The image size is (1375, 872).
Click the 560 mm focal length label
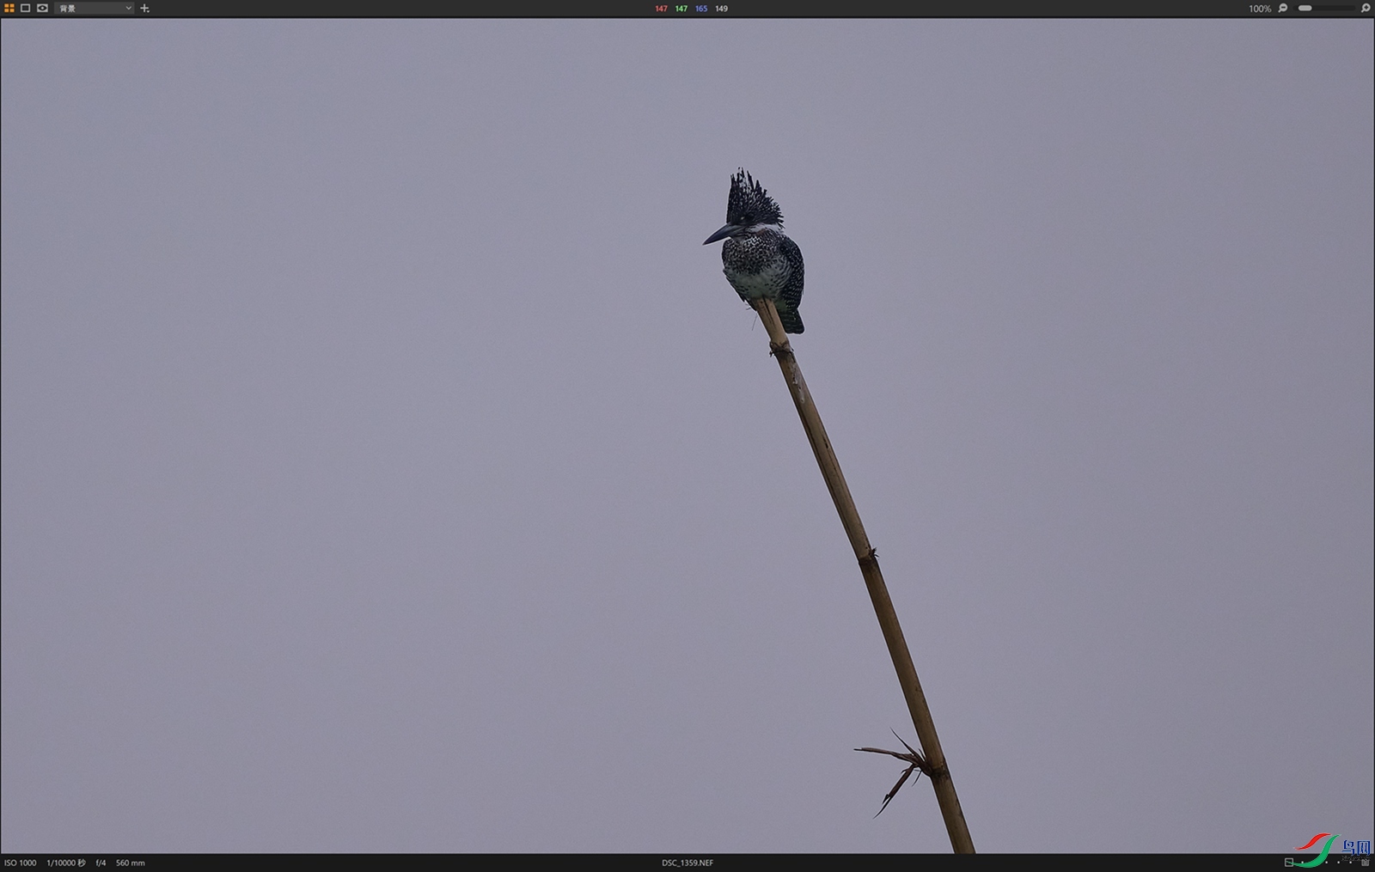point(131,863)
